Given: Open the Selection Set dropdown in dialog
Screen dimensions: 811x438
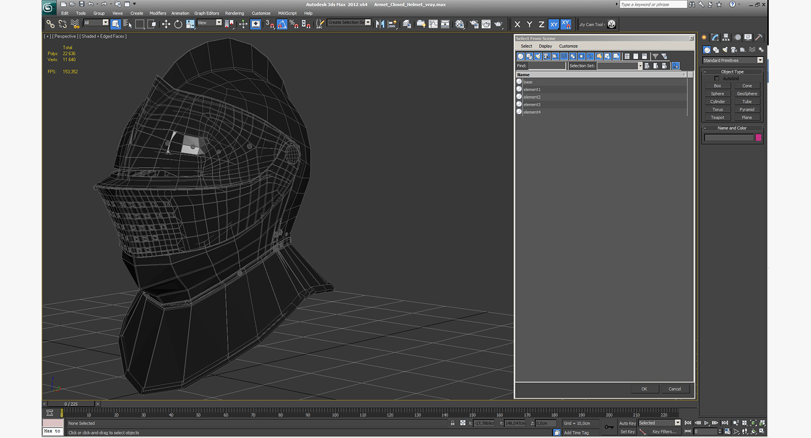Looking at the screenshot, I should 620,66.
